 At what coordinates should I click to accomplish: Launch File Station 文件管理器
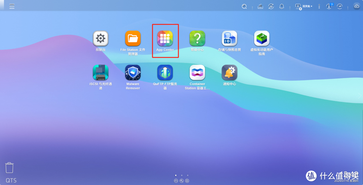tap(133, 38)
